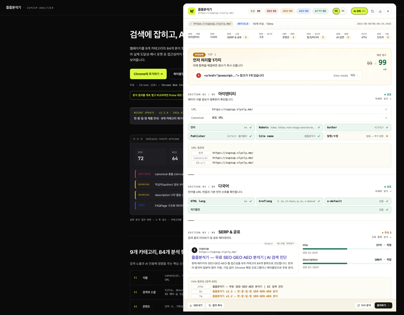Click the copy icon in the panel header
404x315 pixels.
pyautogui.click(x=372, y=11)
